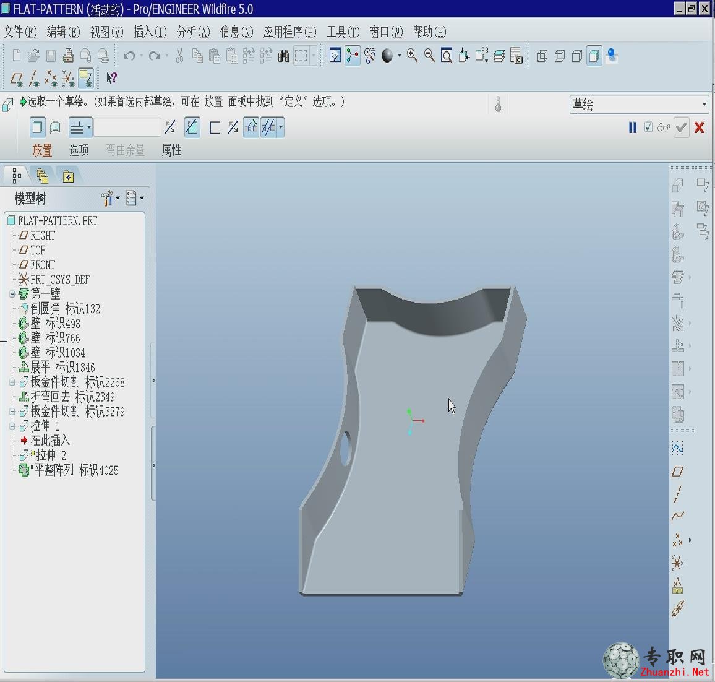Viewport: 715px width, 682px height.
Task: Click the Datum Curve tool in right toolbar
Action: pyautogui.click(x=678, y=516)
